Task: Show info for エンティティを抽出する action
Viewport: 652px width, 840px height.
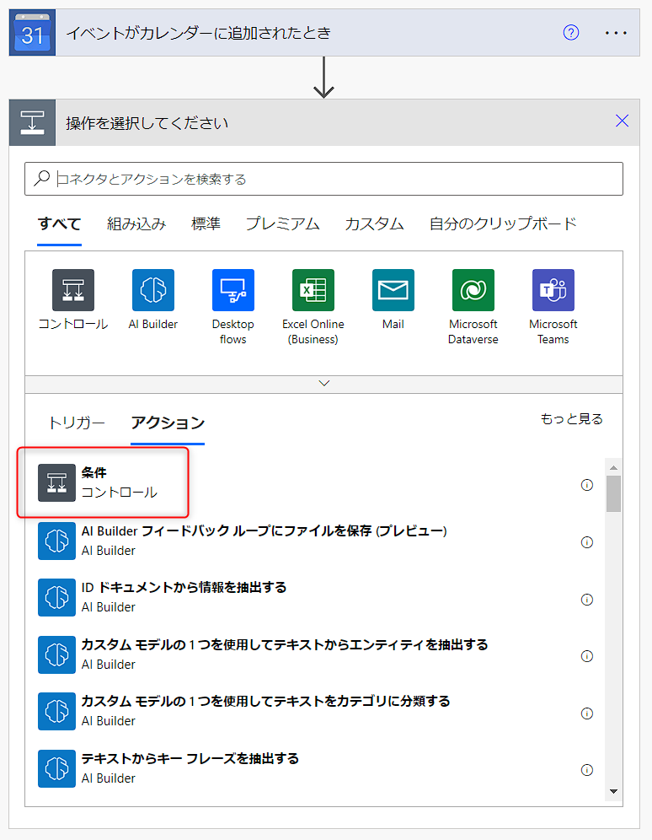Action: pyautogui.click(x=587, y=656)
